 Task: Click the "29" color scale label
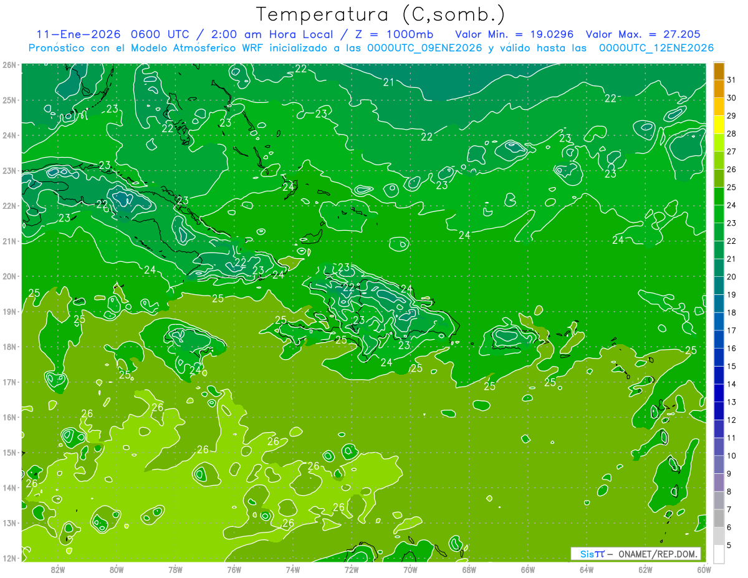732,116
